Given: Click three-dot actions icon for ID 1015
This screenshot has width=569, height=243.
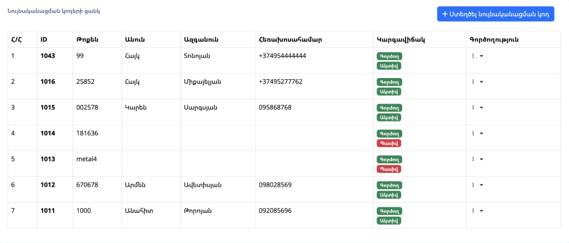Looking at the screenshot, I should coord(473,108).
